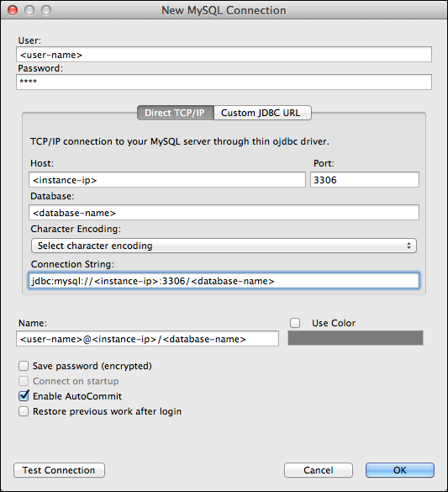Click the User input field
This screenshot has height=492, width=448.
tap(224, 55)
